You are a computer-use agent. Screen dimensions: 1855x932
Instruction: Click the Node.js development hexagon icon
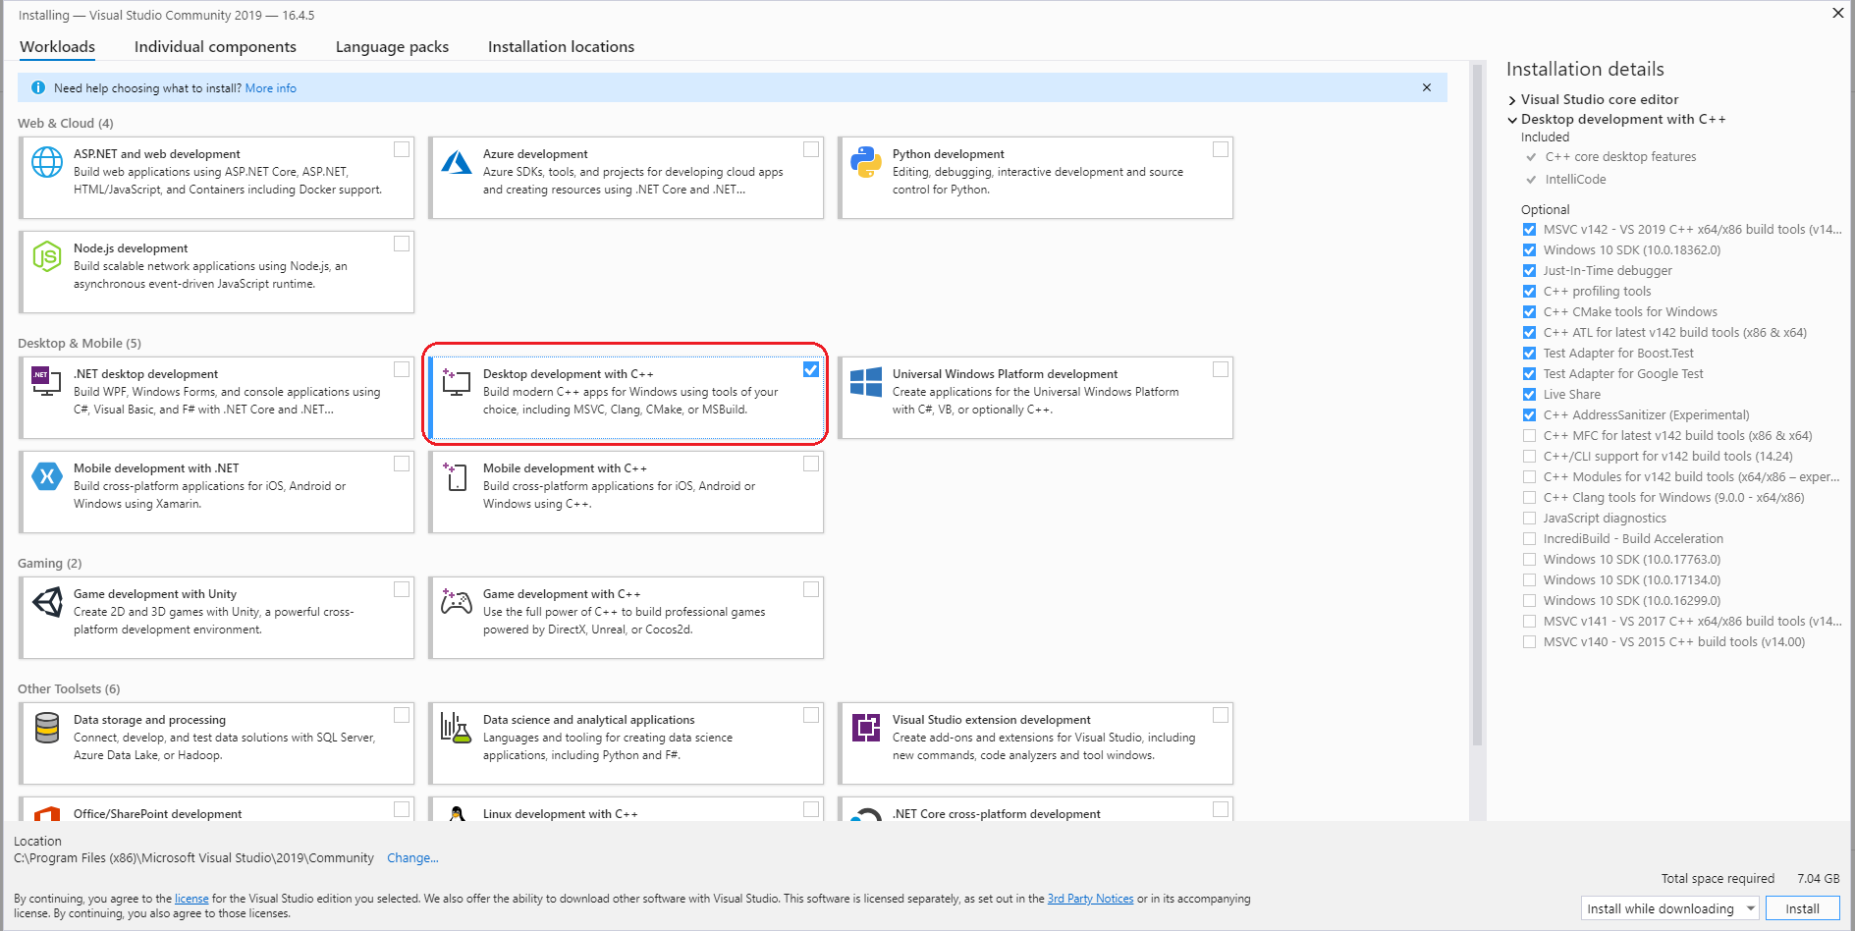coord(47,256)
